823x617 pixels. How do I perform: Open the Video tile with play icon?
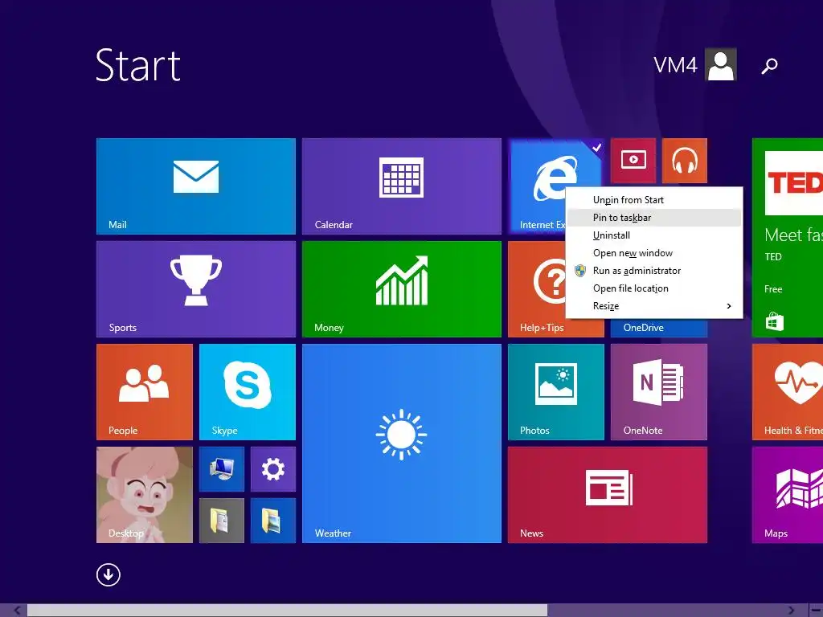coord(633,161)
